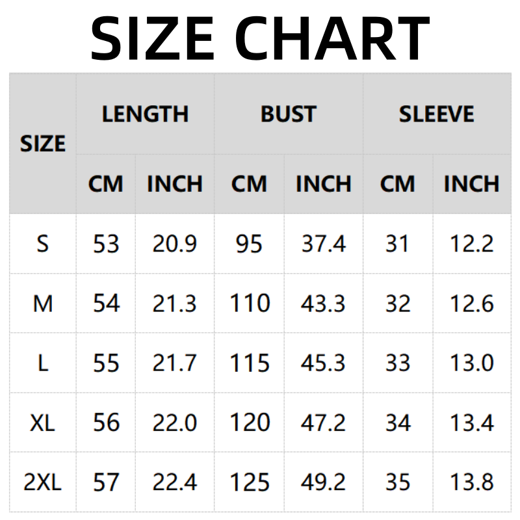
Task: Select the XL size row label
Action: tap(43, 422)
